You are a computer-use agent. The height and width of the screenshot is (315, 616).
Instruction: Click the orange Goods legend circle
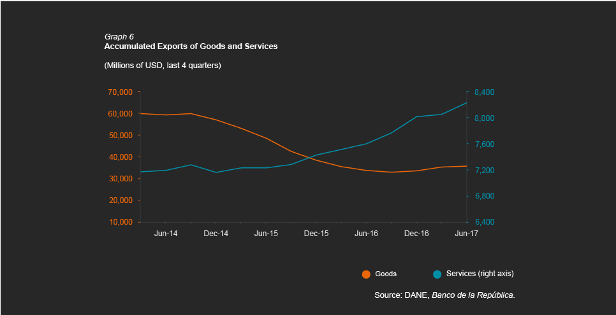pyautogui.click(x=366, y=274)
